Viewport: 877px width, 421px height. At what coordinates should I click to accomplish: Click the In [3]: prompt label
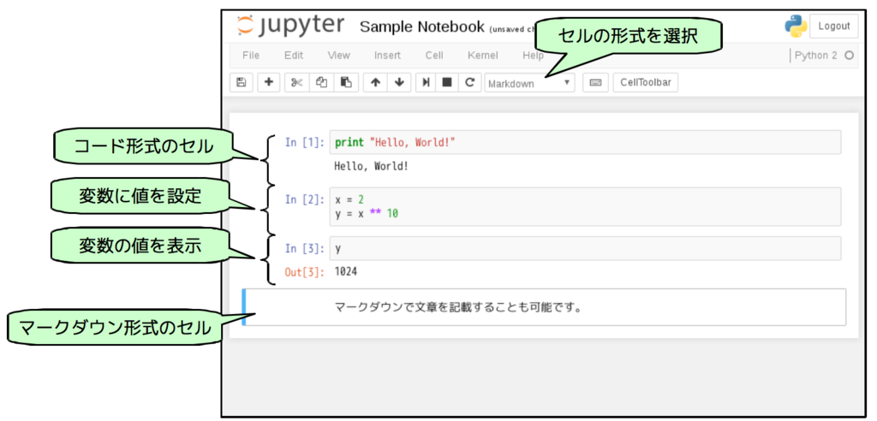point(304,248)
